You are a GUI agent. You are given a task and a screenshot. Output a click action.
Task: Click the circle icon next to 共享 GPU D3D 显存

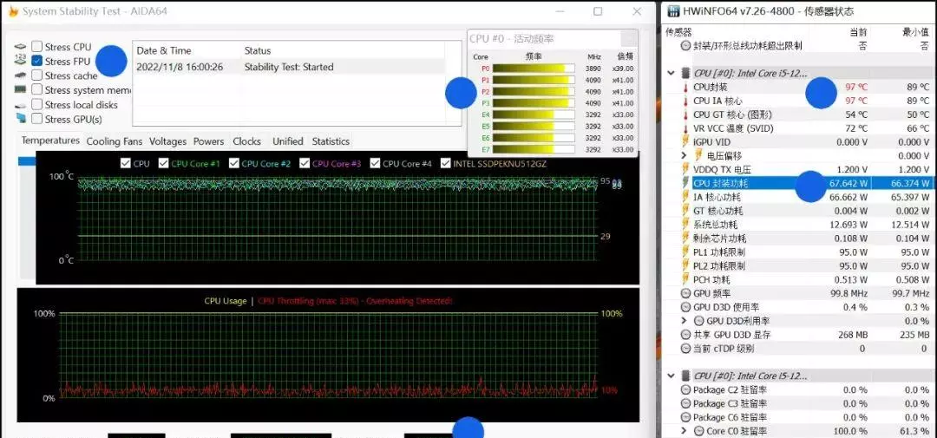[686, 335]
